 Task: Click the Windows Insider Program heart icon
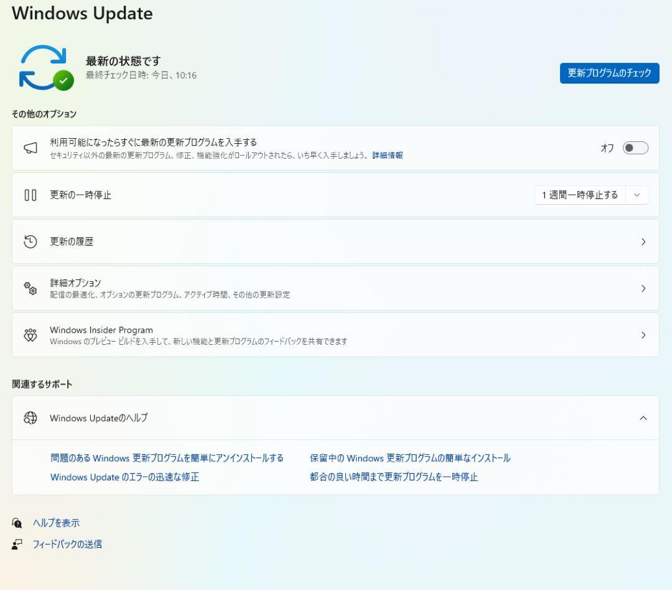click(30, 335)
